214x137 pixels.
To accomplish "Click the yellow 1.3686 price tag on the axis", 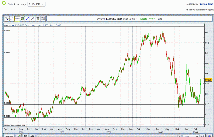I will click(x=208, y=80).
